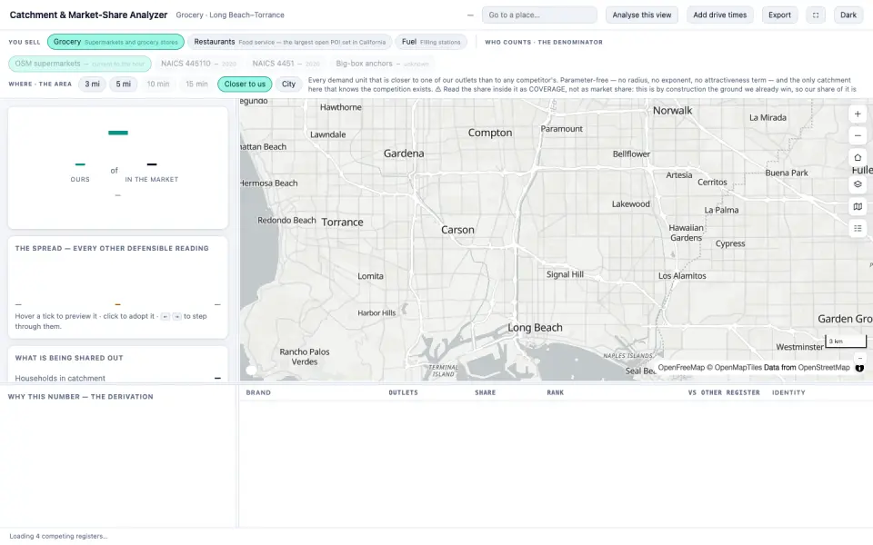Screen dimensions: 873x545
Task: Sort table by BRAND column
Action: pos(258,392)
